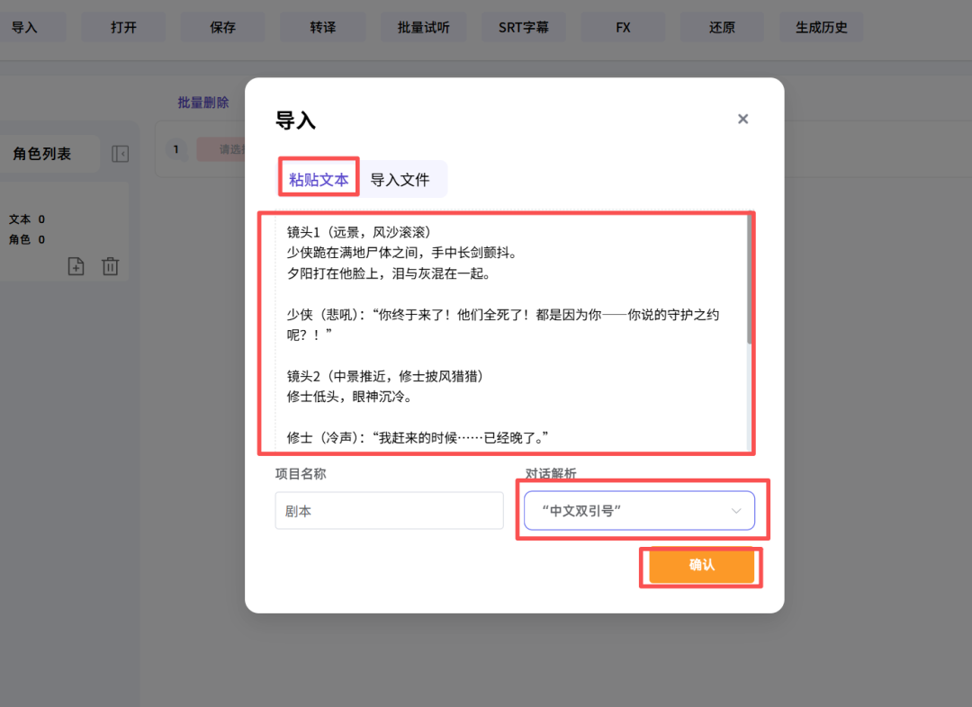This screenshot has width=972, height=707.
Task: Collapse the 角色列表 panel using its icon
Action: coord(121,153)
